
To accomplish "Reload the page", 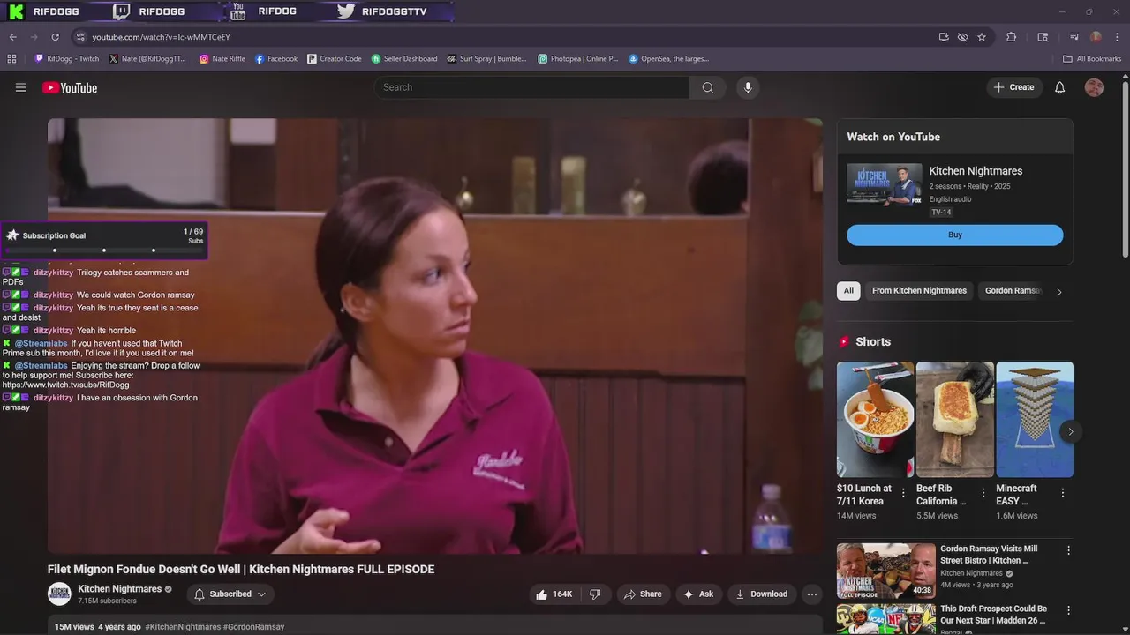I will tap(55, 37).
